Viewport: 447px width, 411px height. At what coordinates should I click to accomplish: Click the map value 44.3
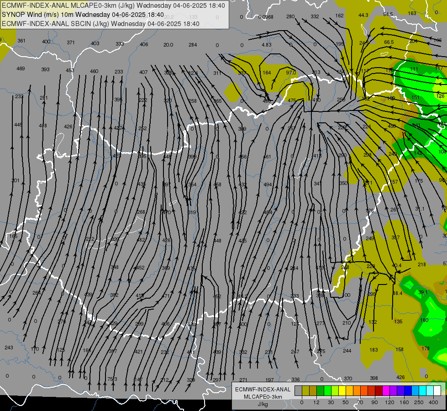click(x=363, y=15)
